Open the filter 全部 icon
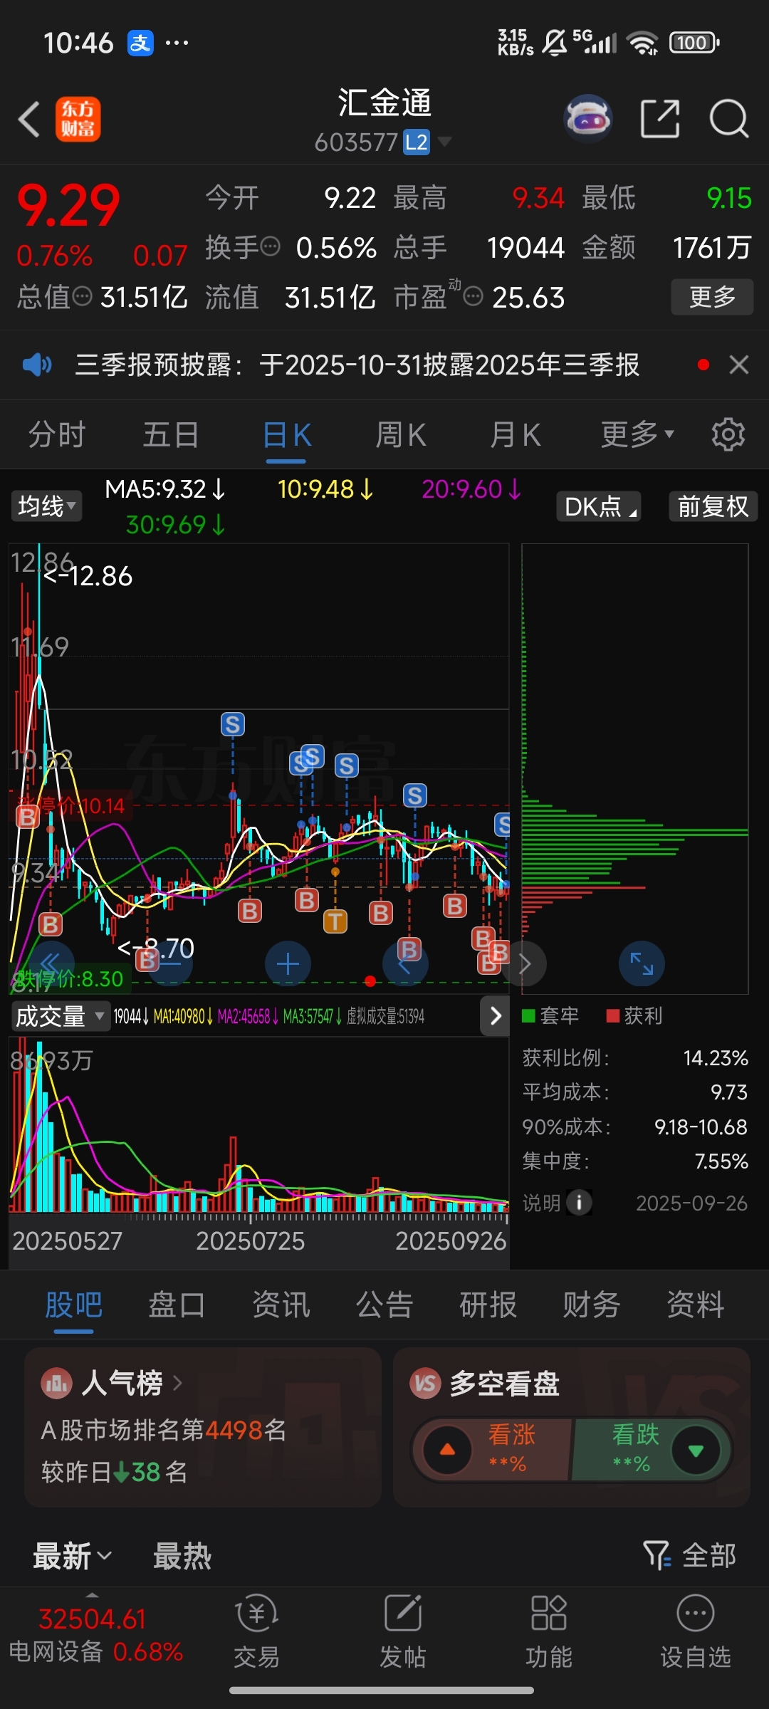This screenshot has height=1709, width=769. click(x=690, y=1555)
